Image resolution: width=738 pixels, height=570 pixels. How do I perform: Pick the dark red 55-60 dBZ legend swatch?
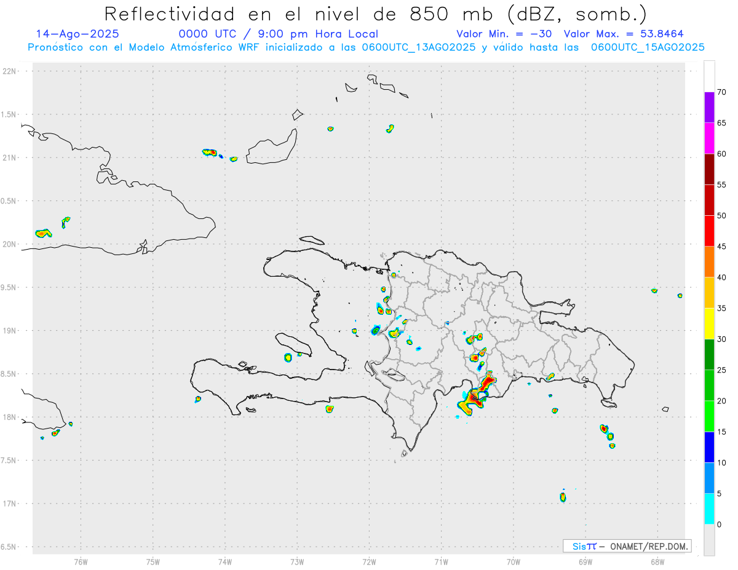click(x=709, y=169)
